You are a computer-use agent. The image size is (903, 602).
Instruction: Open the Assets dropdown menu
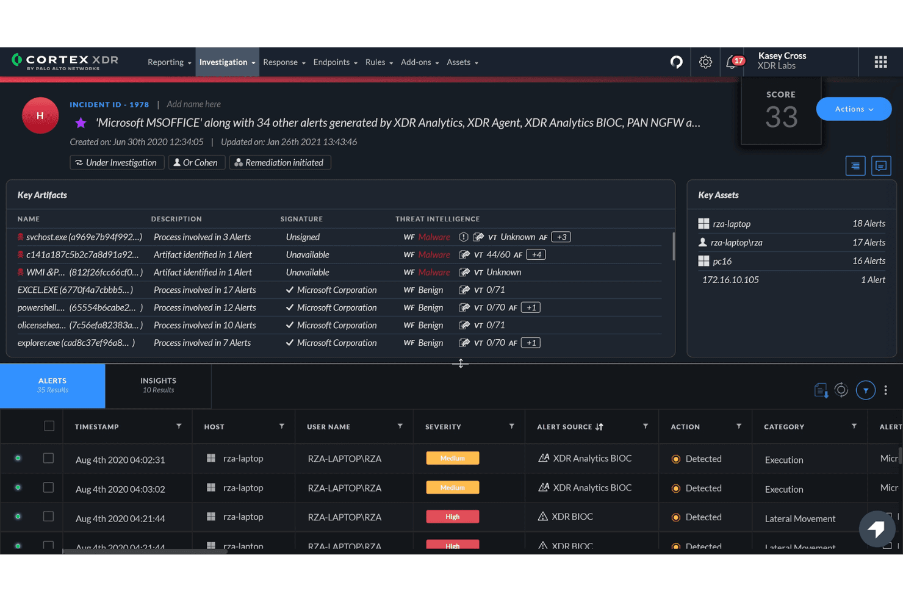tap(462, 62)
